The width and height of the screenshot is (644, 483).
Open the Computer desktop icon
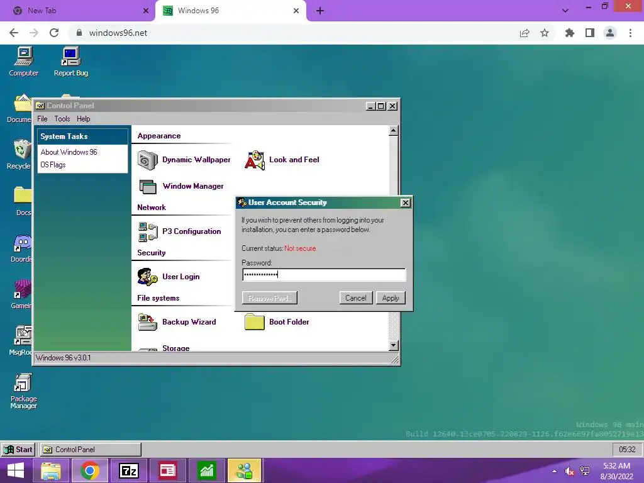(x=24, y=62)
